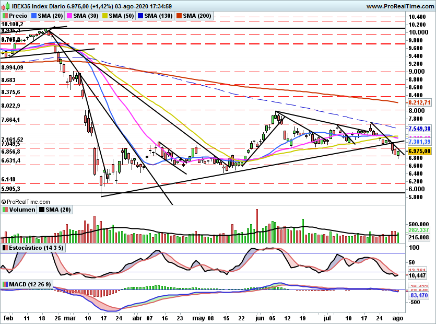Click the highlighted 6.975,00 price tag
The image size is (436, 324).
[419, 151]
